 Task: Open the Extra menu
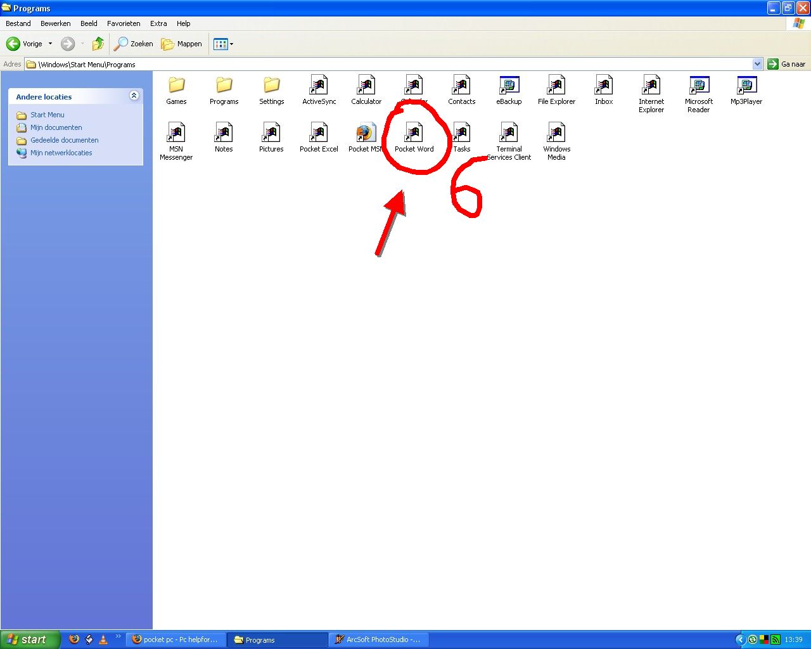point(158,23)
